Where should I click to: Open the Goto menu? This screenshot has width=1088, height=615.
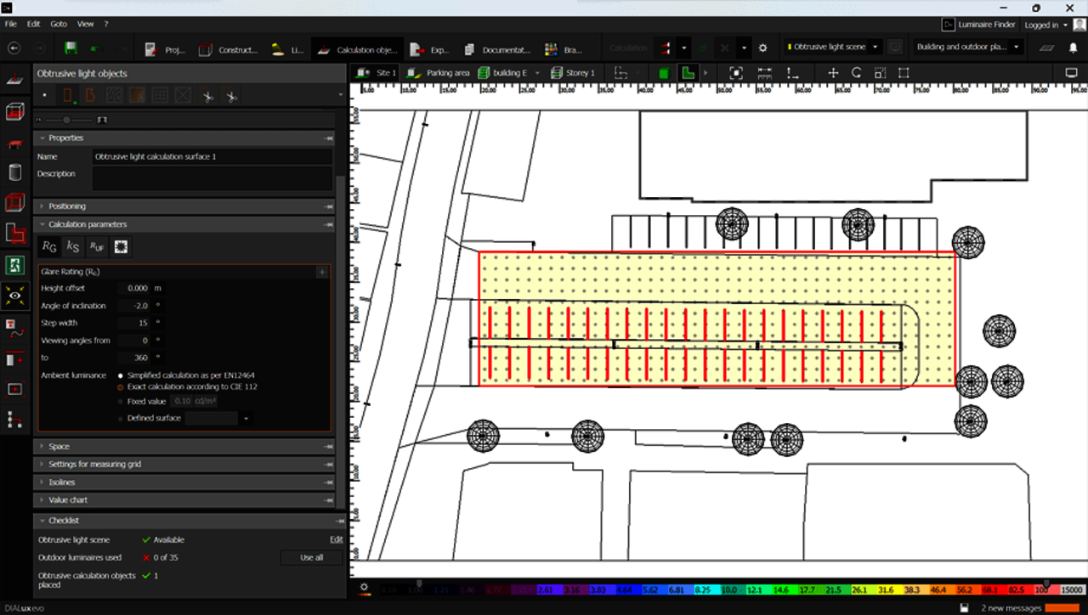click(59, 24)
